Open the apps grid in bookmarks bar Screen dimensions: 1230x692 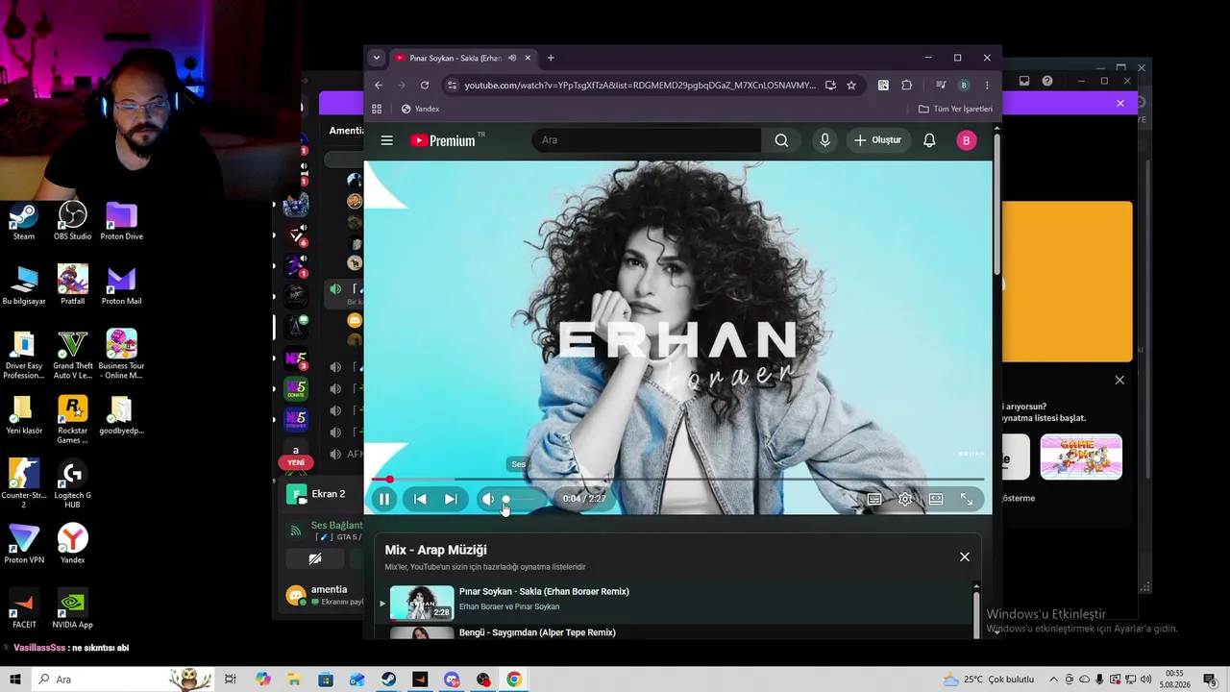tap(377, 109)
